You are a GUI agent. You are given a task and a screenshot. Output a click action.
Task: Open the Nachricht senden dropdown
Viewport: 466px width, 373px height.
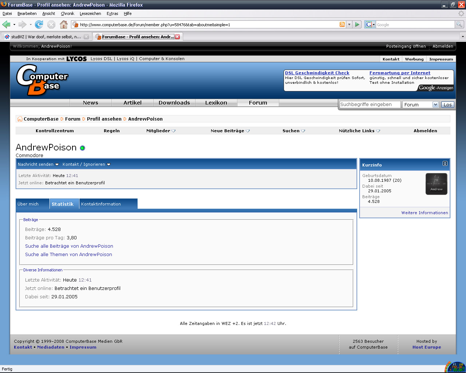(38, 164)
